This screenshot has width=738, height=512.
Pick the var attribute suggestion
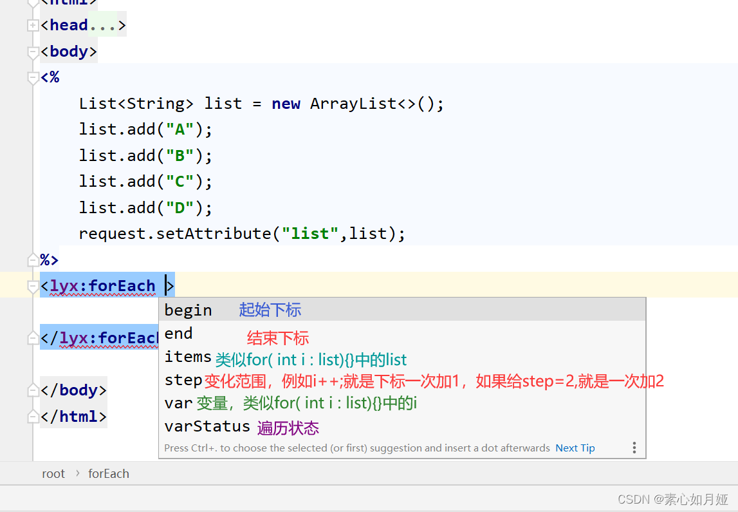402,403
